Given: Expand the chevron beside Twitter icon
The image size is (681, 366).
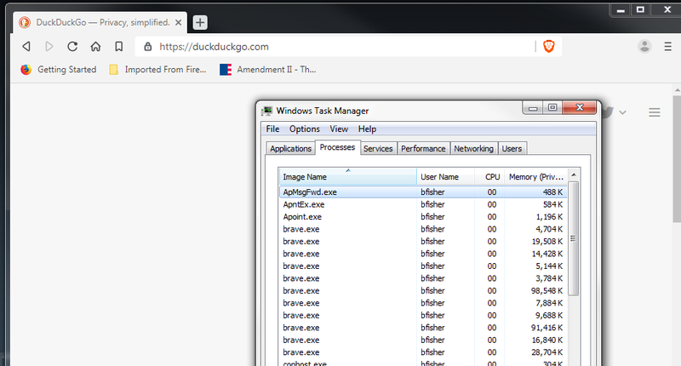Looking at the screenshot, I should (622, 112).
